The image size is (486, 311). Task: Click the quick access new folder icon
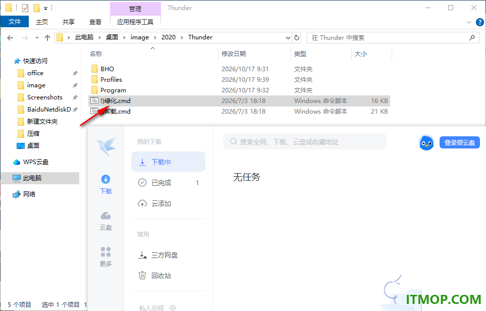(x=36, y=8)
